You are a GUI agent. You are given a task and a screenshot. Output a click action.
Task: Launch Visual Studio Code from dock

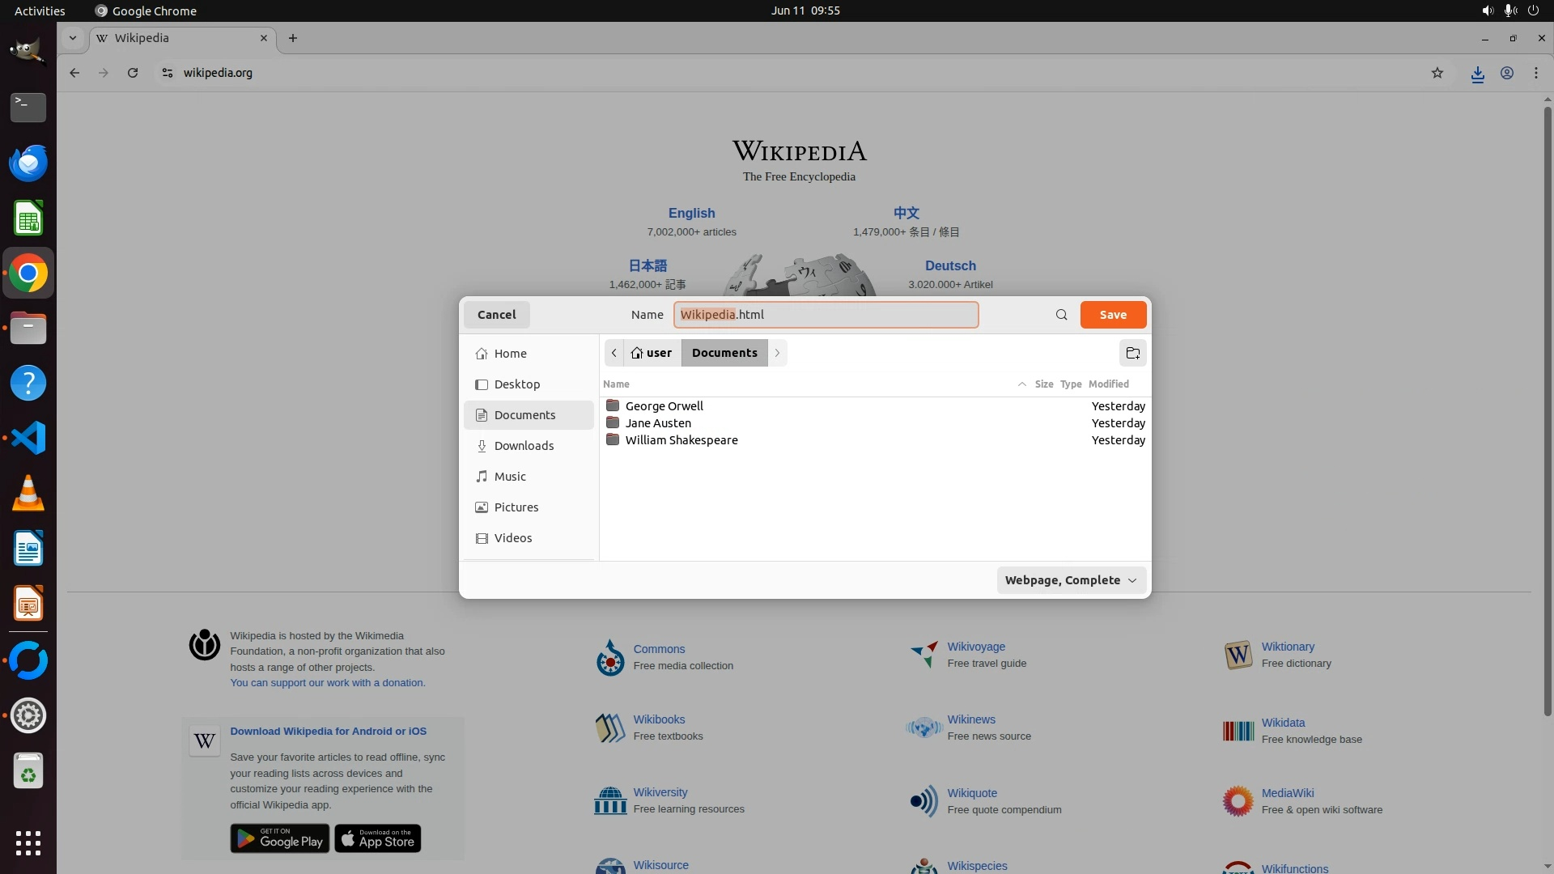[28, 438]
